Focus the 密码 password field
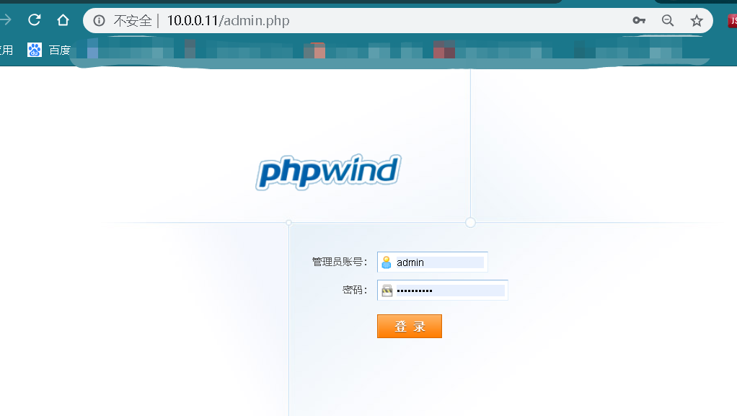This screenshot has height=416, width=737. click(442, 290)
